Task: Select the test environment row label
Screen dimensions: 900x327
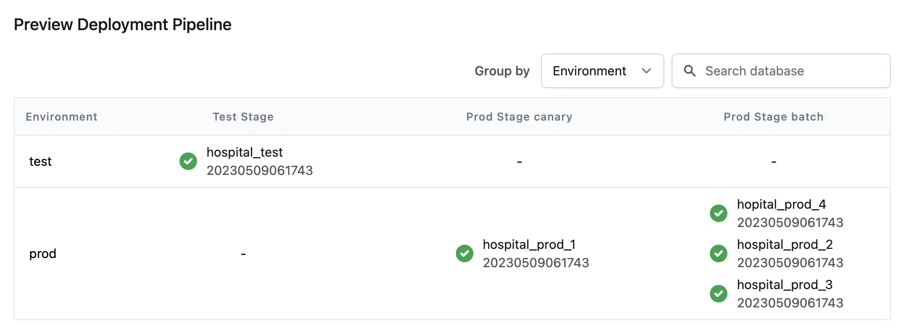Action: pos(41,161)
